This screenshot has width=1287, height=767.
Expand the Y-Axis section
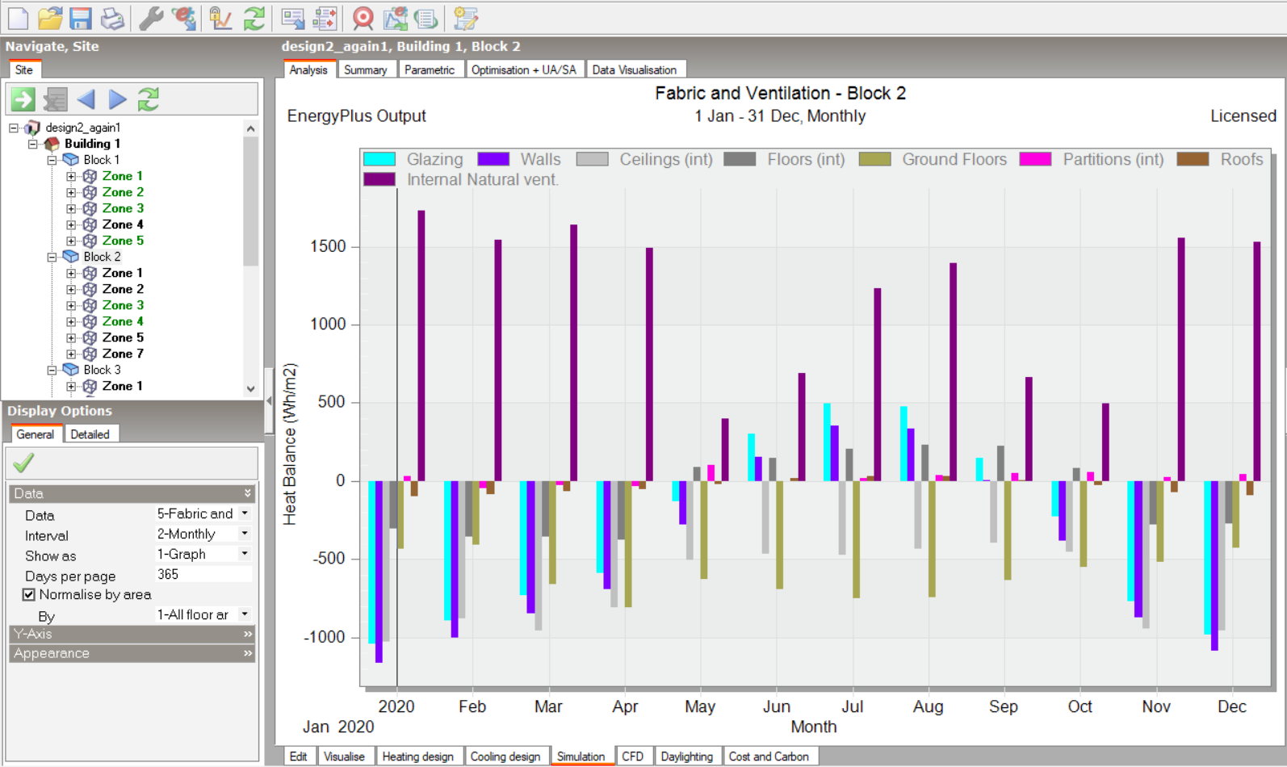point(132,634)
